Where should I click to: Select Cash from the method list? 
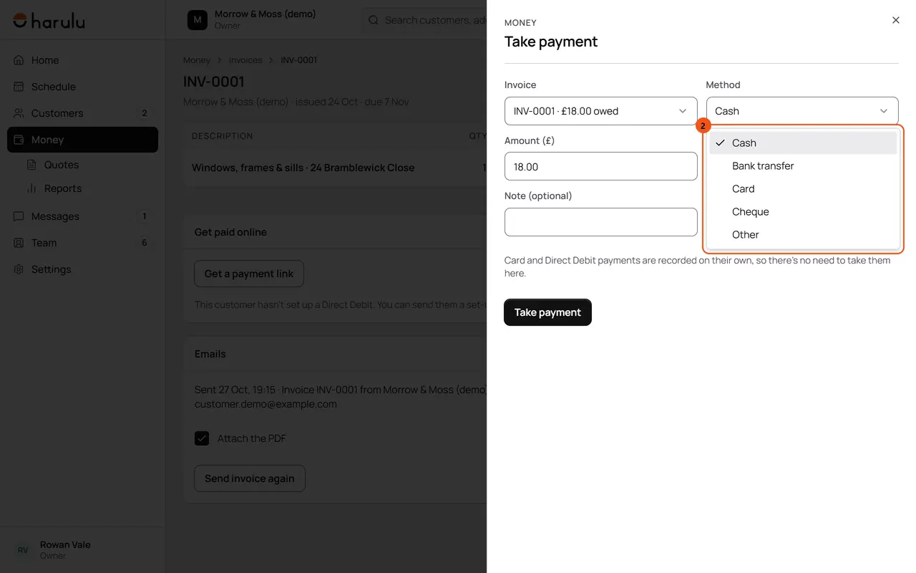pos(803,143)
